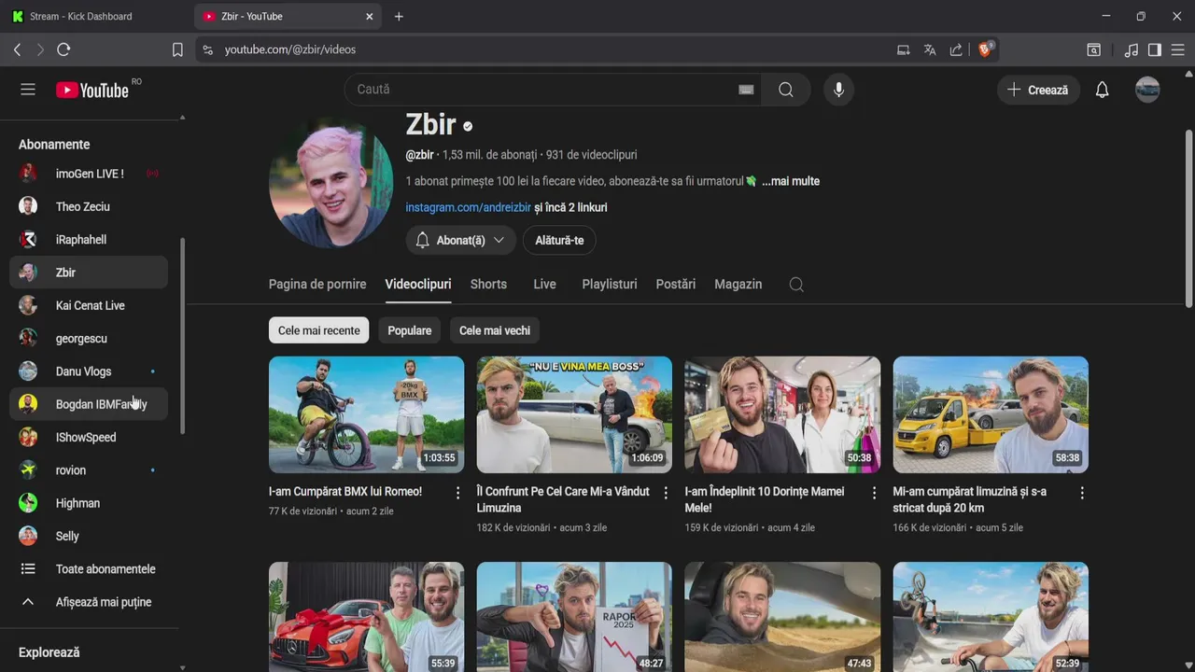Open the Shorts tab
Screen dimensions: 1195x672
488,284
